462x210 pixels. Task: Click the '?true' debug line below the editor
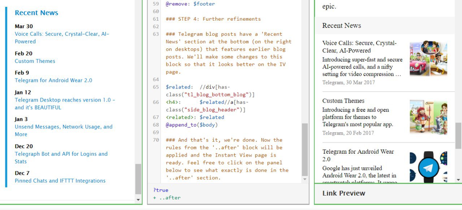161,190
